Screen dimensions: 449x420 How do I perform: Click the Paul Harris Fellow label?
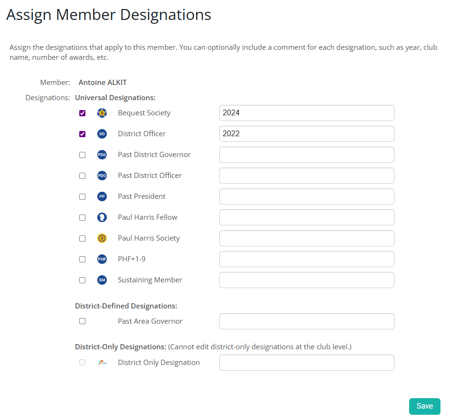(148, 217)
